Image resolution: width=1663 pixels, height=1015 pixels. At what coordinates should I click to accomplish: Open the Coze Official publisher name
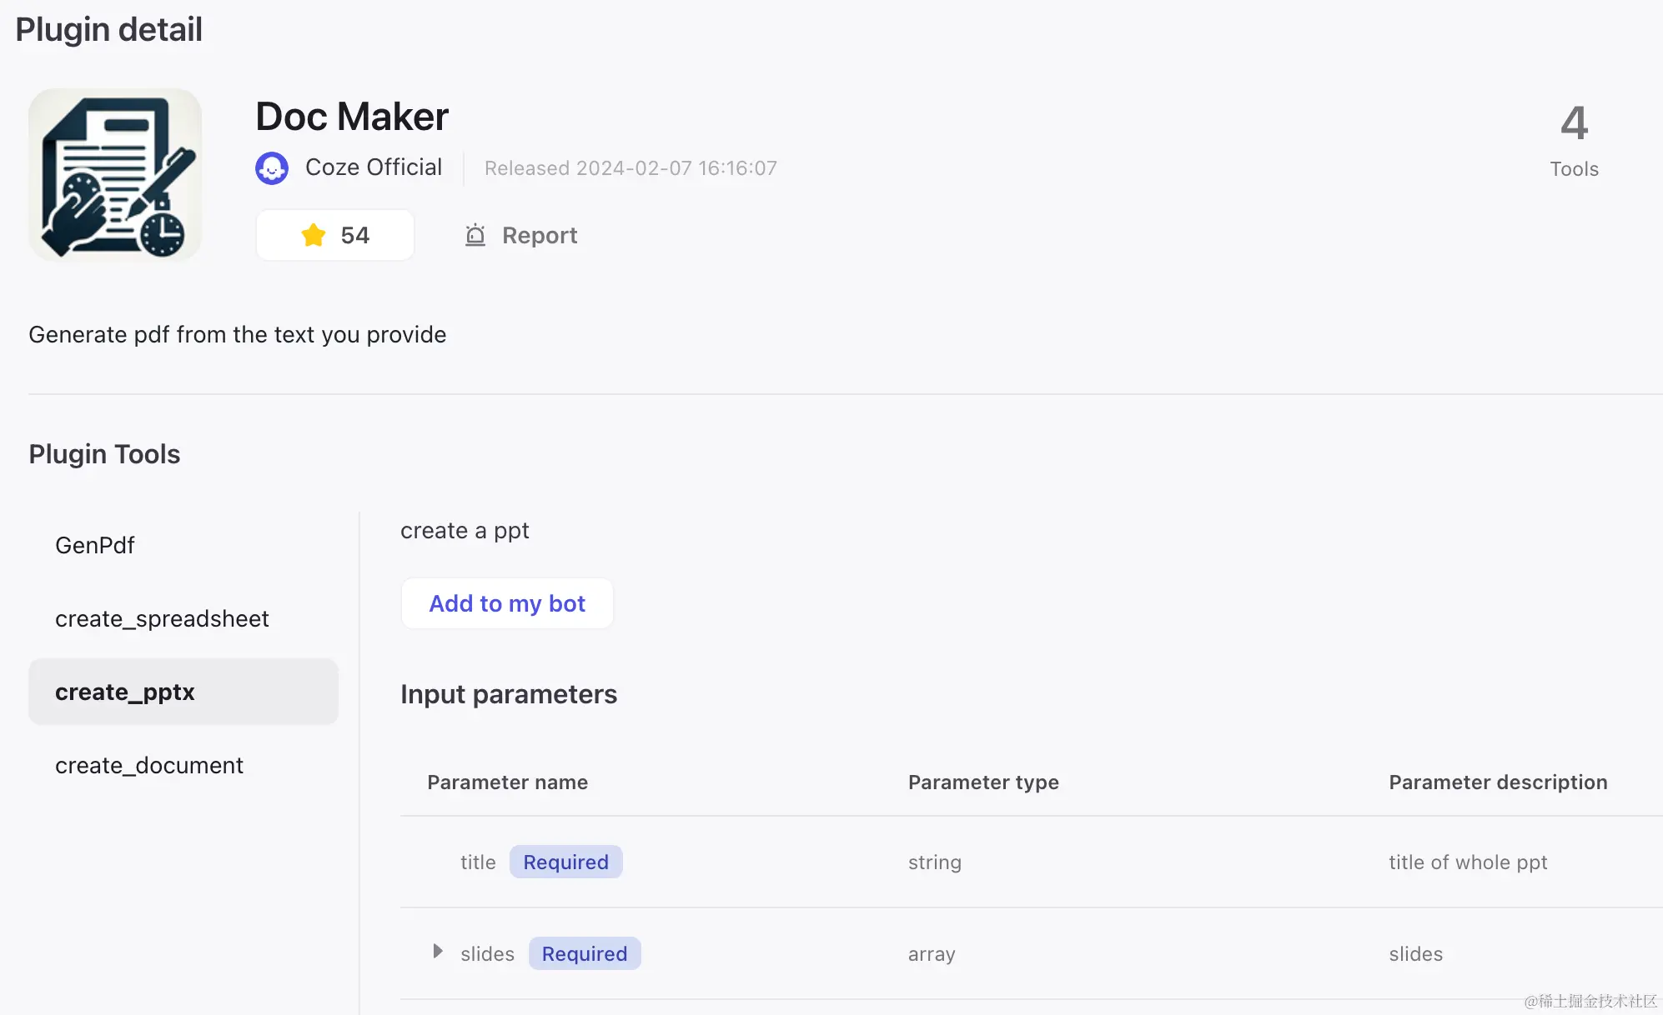pyautogui.click(x=374, y=167)
